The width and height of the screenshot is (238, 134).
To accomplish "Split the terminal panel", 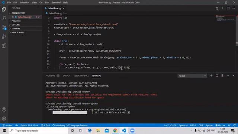I will click(x=217, y=76).
